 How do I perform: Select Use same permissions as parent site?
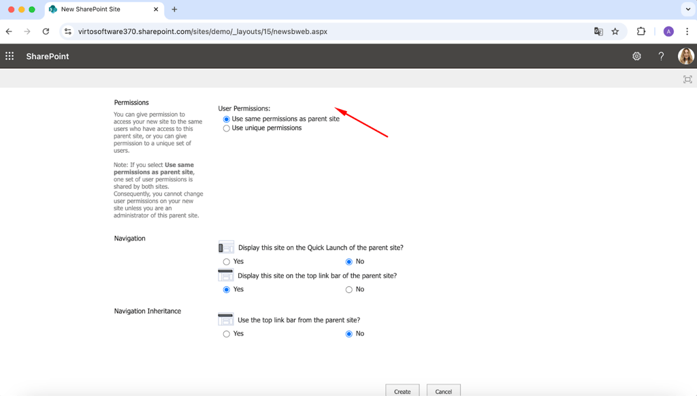click(226, 119)
